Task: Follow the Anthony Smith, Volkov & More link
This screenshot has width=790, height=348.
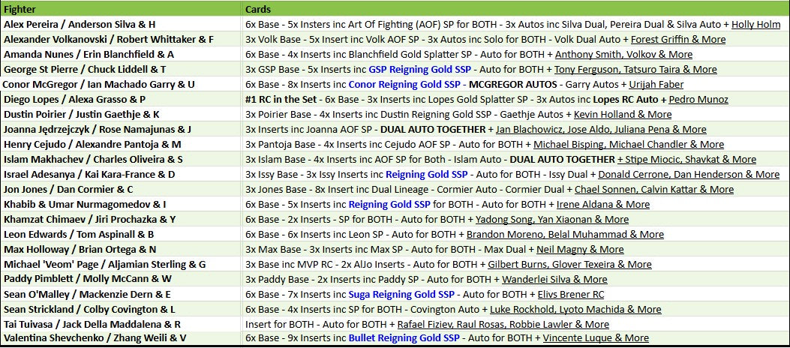Action: tap(623, 54)
